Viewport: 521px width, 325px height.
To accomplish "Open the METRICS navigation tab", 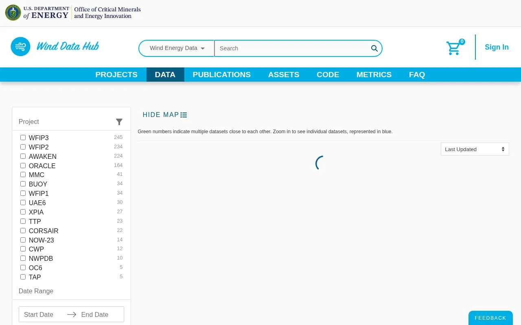I will point(374,75).
